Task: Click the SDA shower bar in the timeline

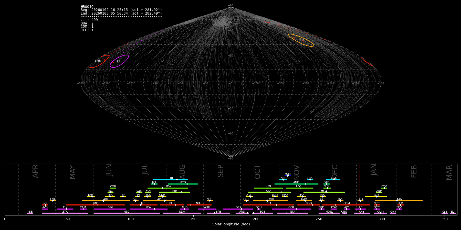Action: point(167,188)
